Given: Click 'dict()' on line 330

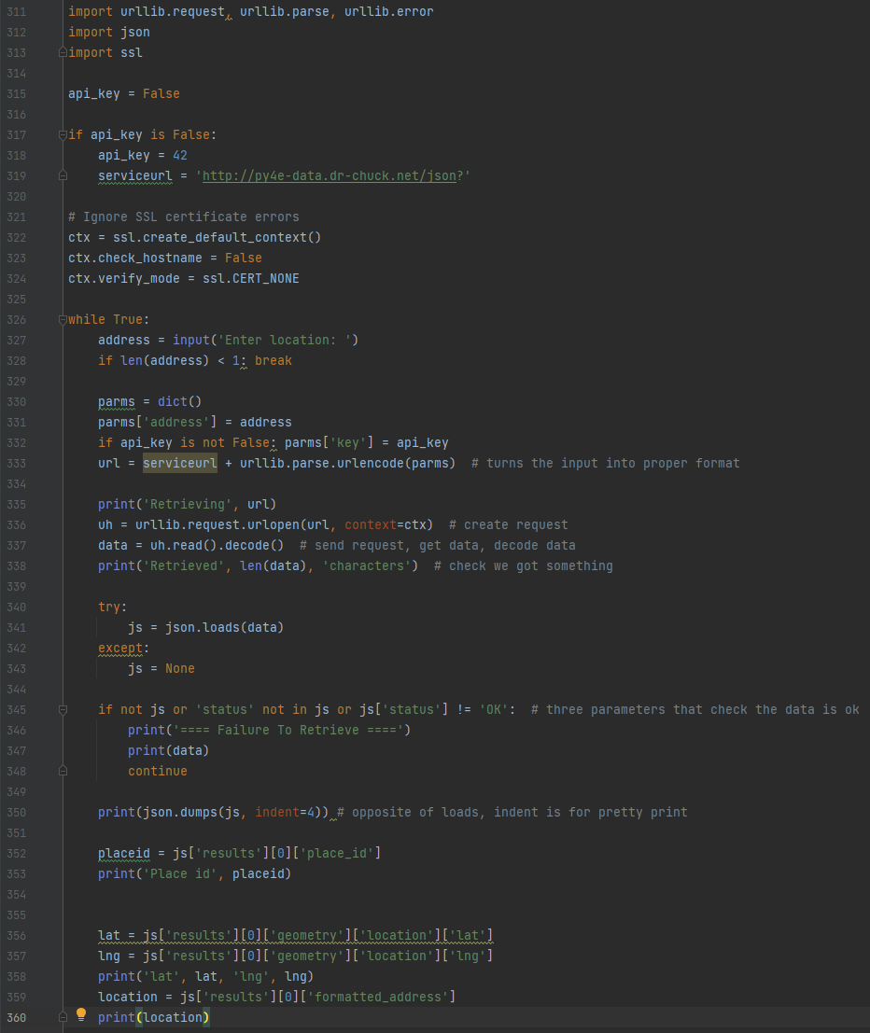Looking at the screenshot, I should click(180, 401).
